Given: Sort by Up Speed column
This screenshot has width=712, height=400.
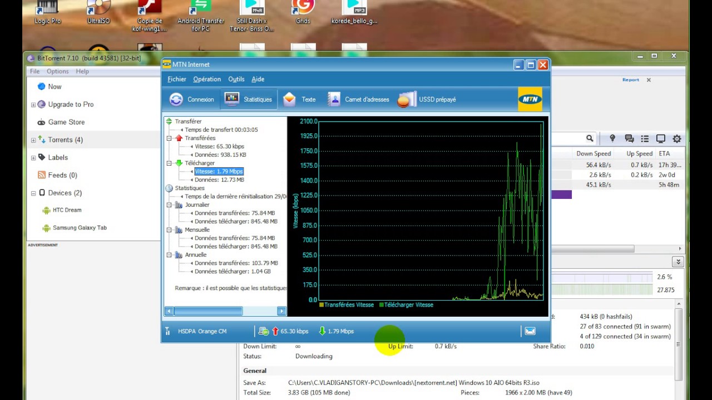Looking at the screenshot, I should pos(639,153).
